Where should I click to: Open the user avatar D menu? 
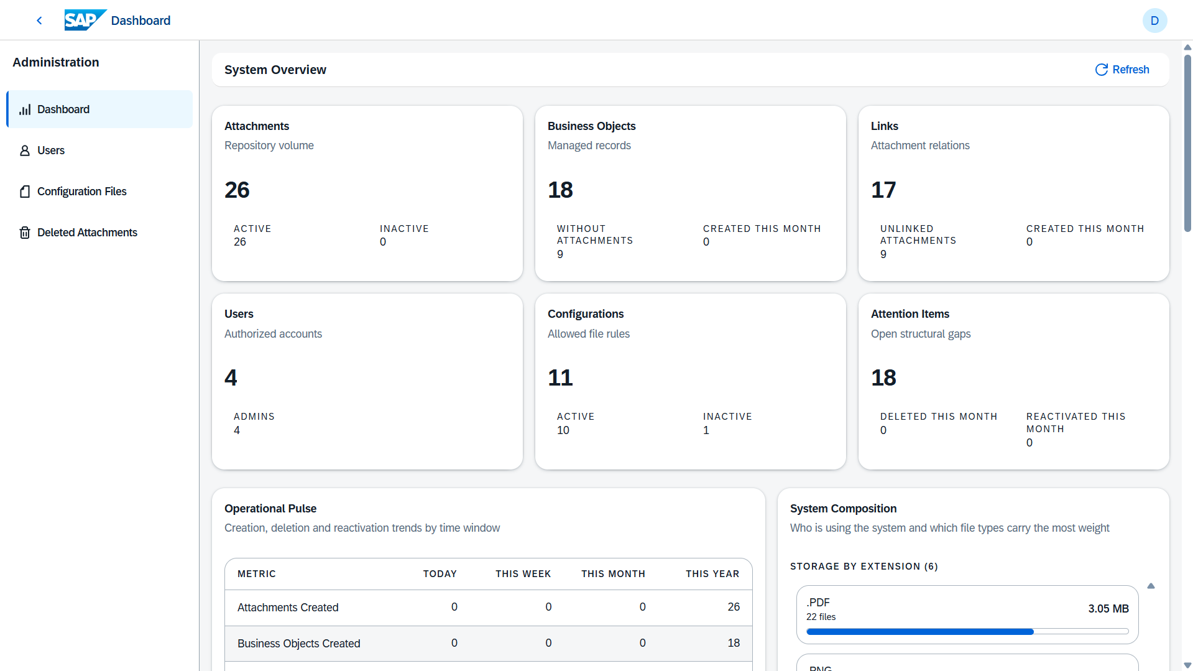pos(1154,21)
